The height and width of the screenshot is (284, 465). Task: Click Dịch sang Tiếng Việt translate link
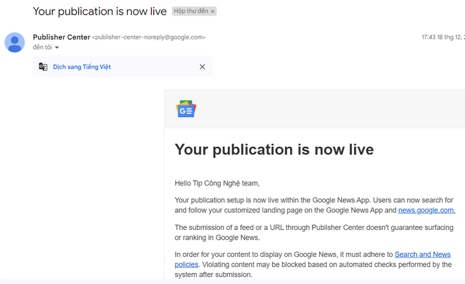point(82,67)
